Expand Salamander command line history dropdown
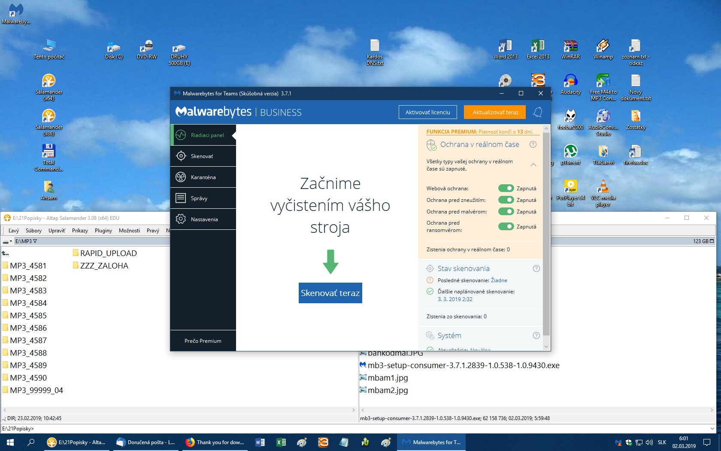721x451 pixels. [x=712, y=428]
